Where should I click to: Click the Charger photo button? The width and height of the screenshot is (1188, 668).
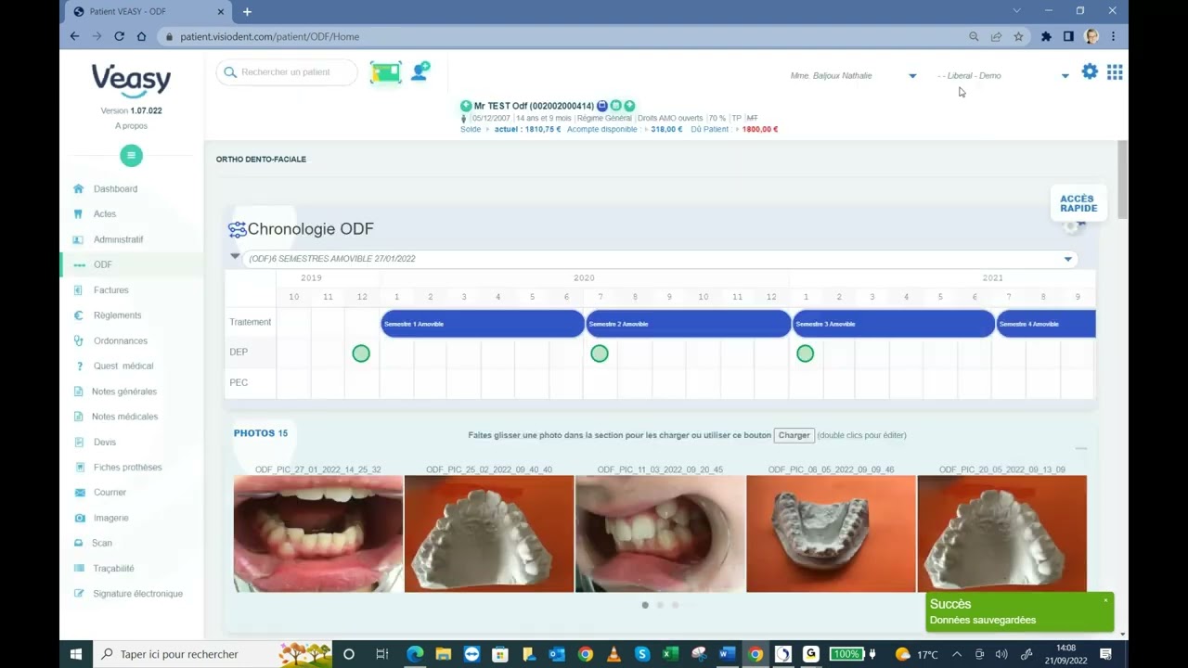point(794,435)
